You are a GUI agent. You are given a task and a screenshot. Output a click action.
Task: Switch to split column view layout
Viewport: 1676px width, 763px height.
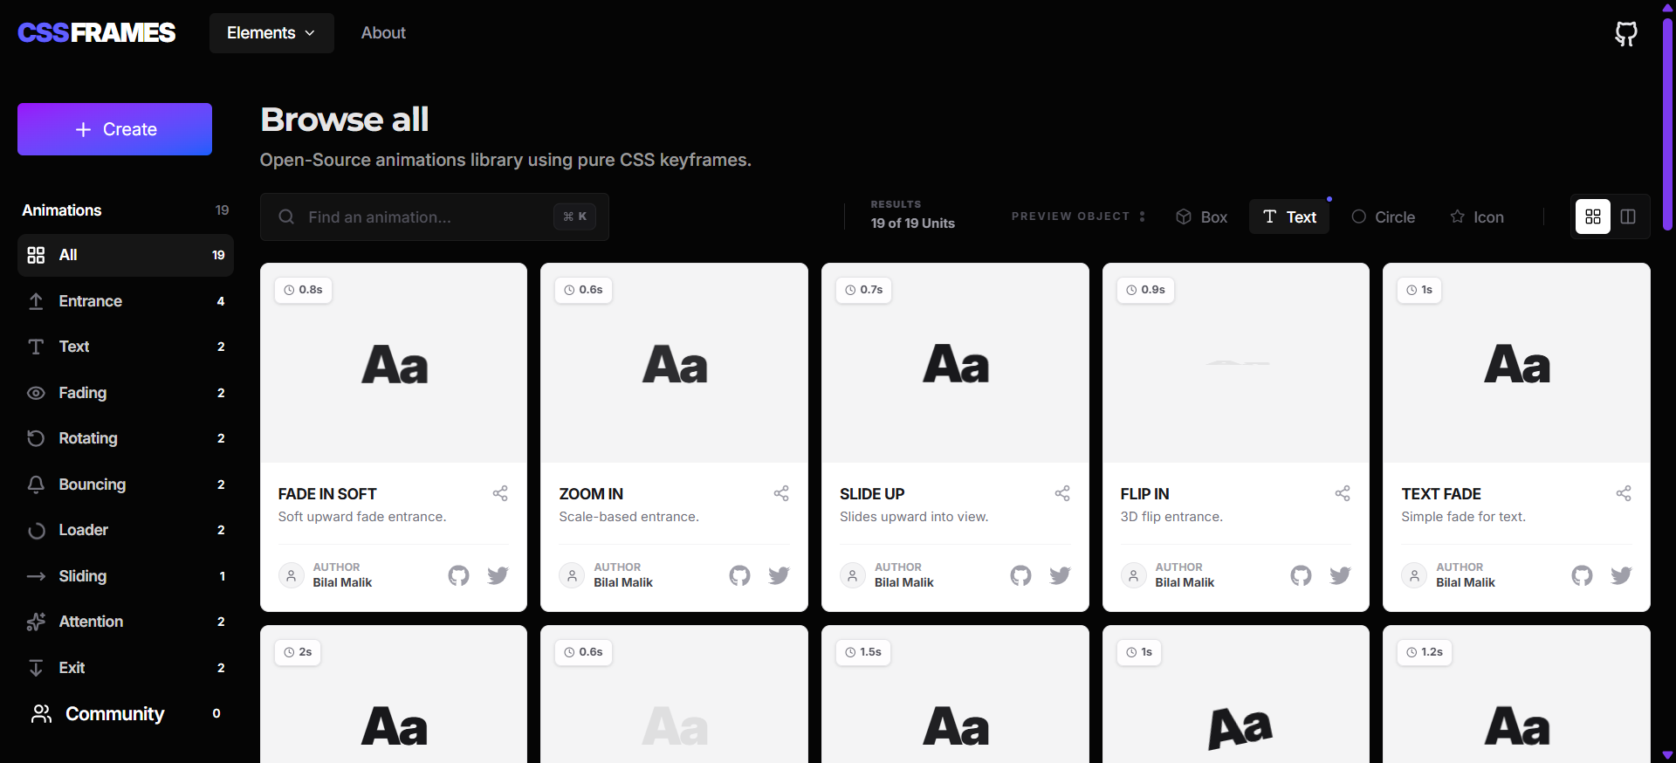[x=1628, y=217]
